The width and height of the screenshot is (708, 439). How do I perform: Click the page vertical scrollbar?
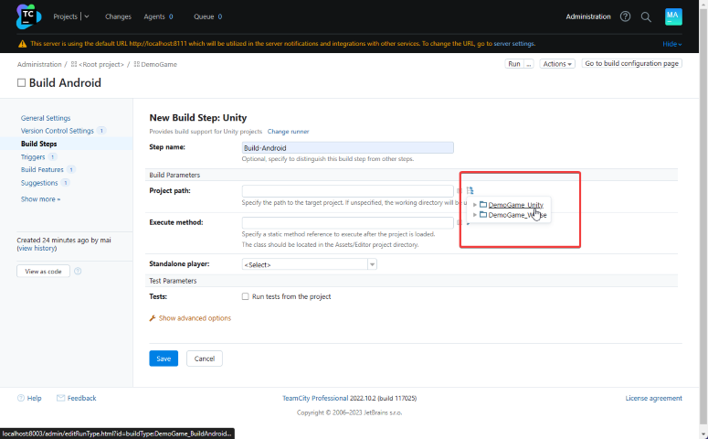[x=703, y=217]
